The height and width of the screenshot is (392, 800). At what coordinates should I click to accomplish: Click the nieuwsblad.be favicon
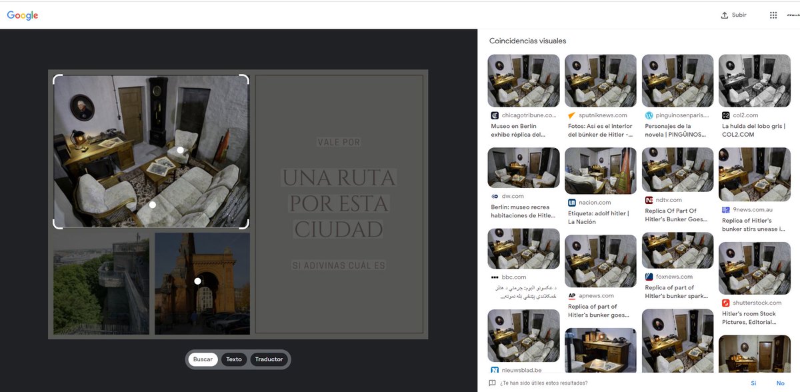(x=495, y=370)
